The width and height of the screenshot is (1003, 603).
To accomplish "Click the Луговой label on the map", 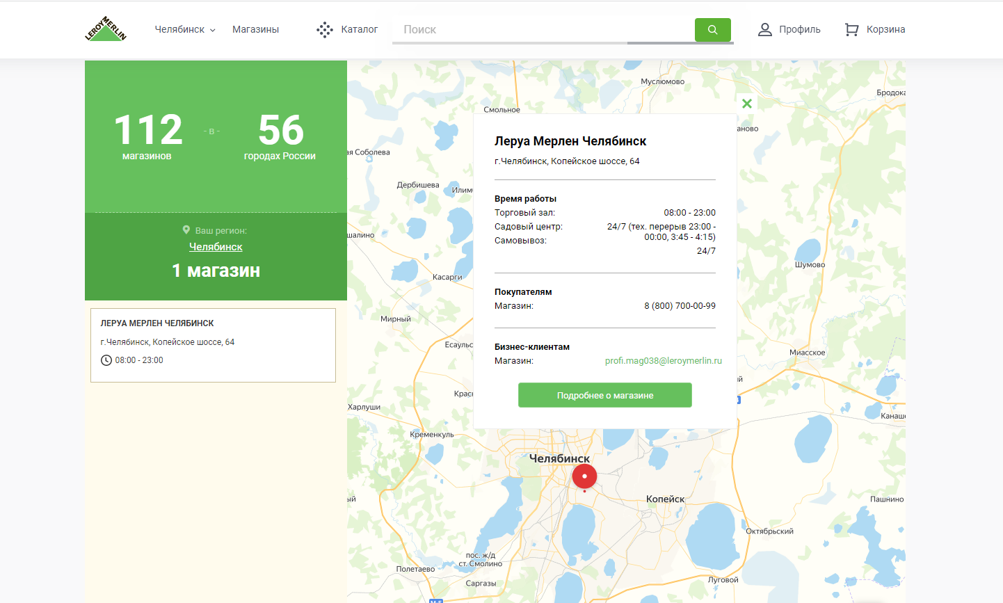I will (x=723, y=580).
